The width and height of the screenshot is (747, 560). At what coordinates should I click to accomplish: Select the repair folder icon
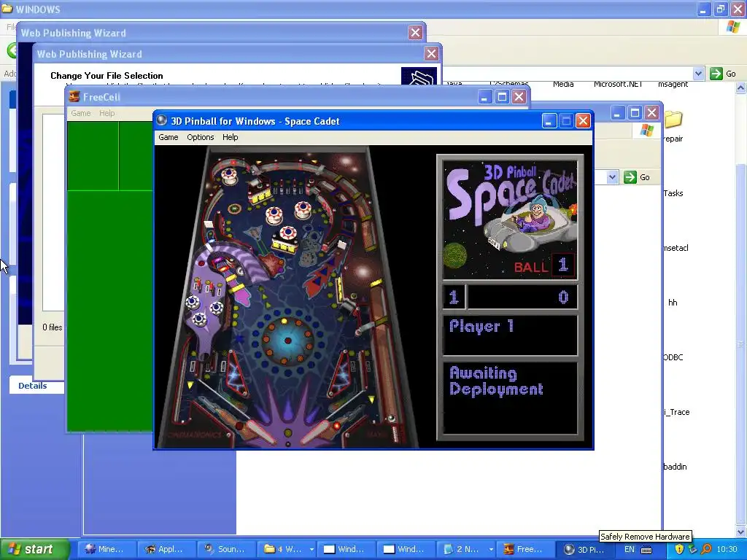(x=673, y=119)
